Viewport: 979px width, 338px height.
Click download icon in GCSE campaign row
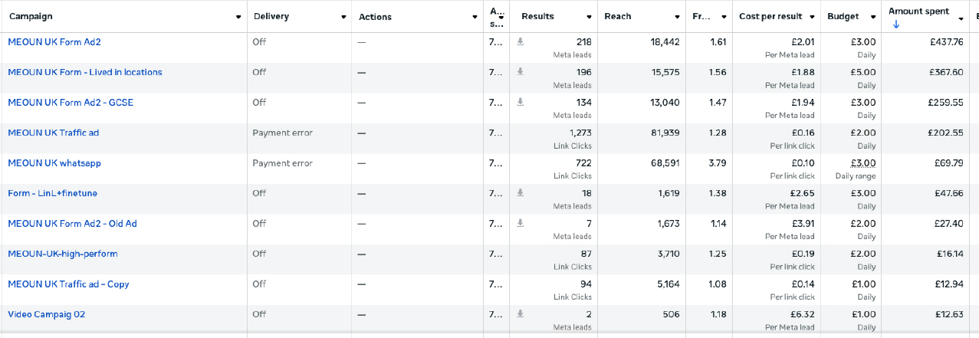point(521,101)
